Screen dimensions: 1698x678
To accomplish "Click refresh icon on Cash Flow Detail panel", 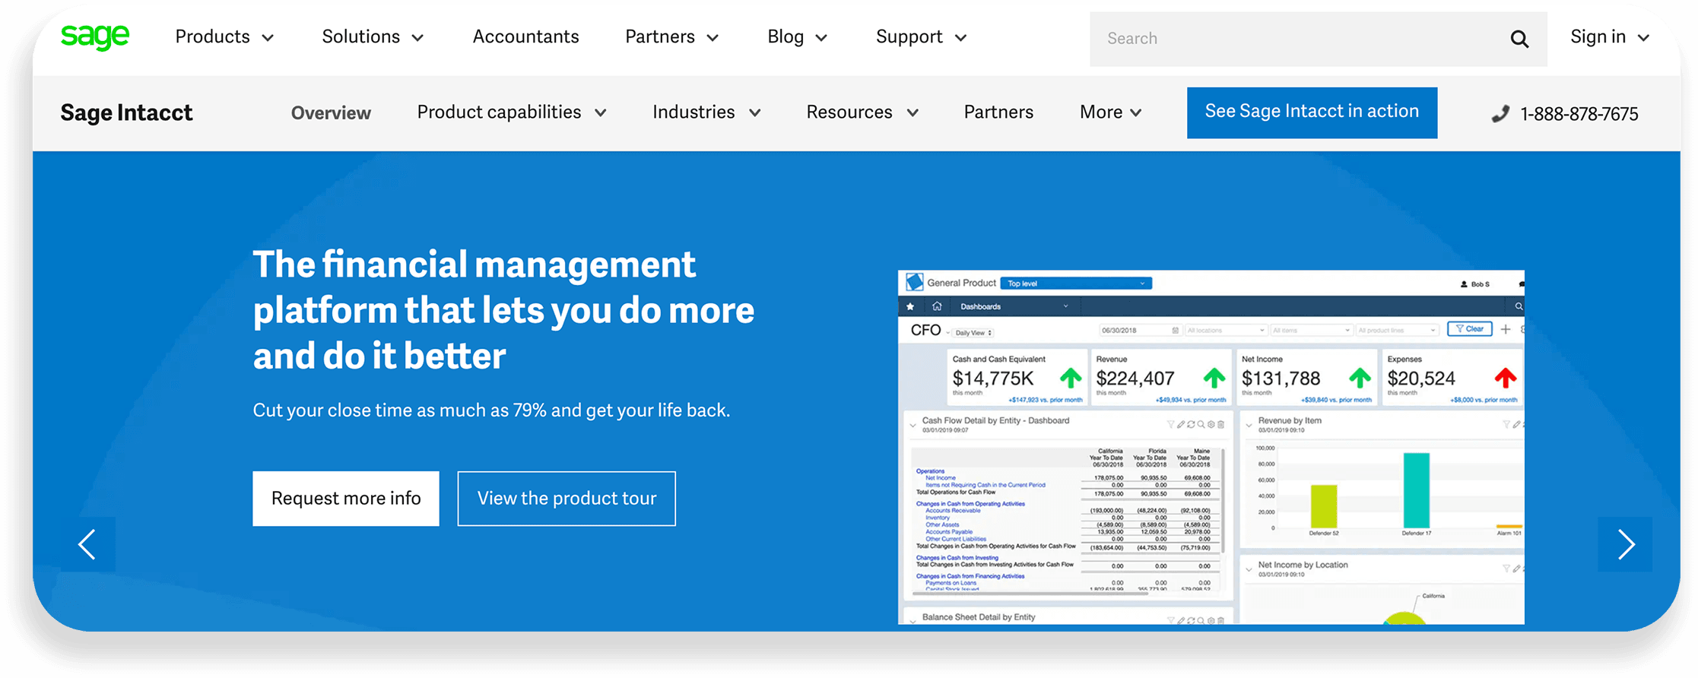I will (1191, 424).
